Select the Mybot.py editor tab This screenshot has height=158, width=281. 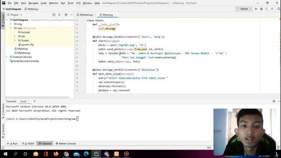point(108,14)
